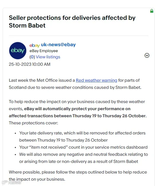
Task: Open the View listings link
Action: point(48,57)
